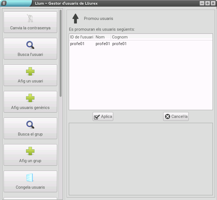Maximize the Llum window
Screen dimensions: 217x200
tap(208, 3)
